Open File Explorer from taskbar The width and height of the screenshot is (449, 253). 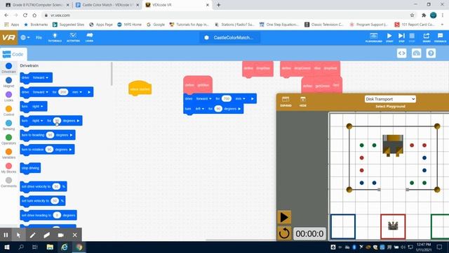pyautogui.click(x=50, y=247)
